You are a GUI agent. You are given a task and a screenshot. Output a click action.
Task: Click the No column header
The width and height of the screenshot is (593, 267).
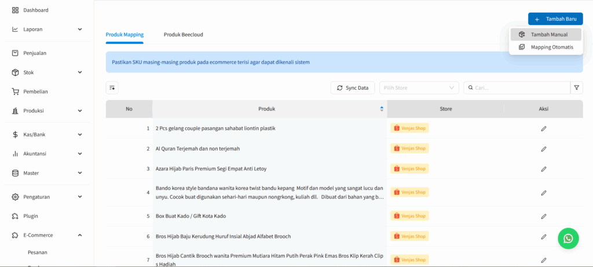129,109
